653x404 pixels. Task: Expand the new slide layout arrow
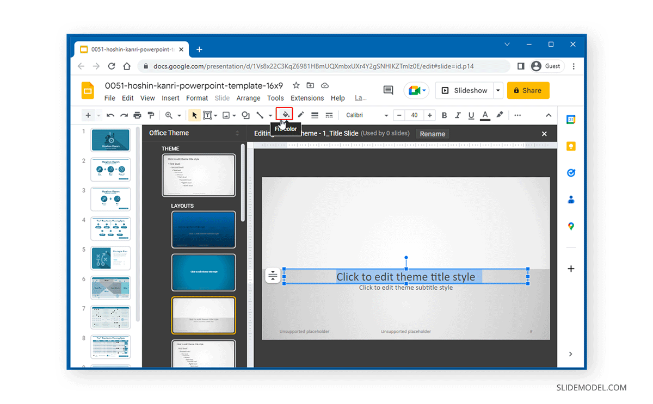[x=98, y=115]
